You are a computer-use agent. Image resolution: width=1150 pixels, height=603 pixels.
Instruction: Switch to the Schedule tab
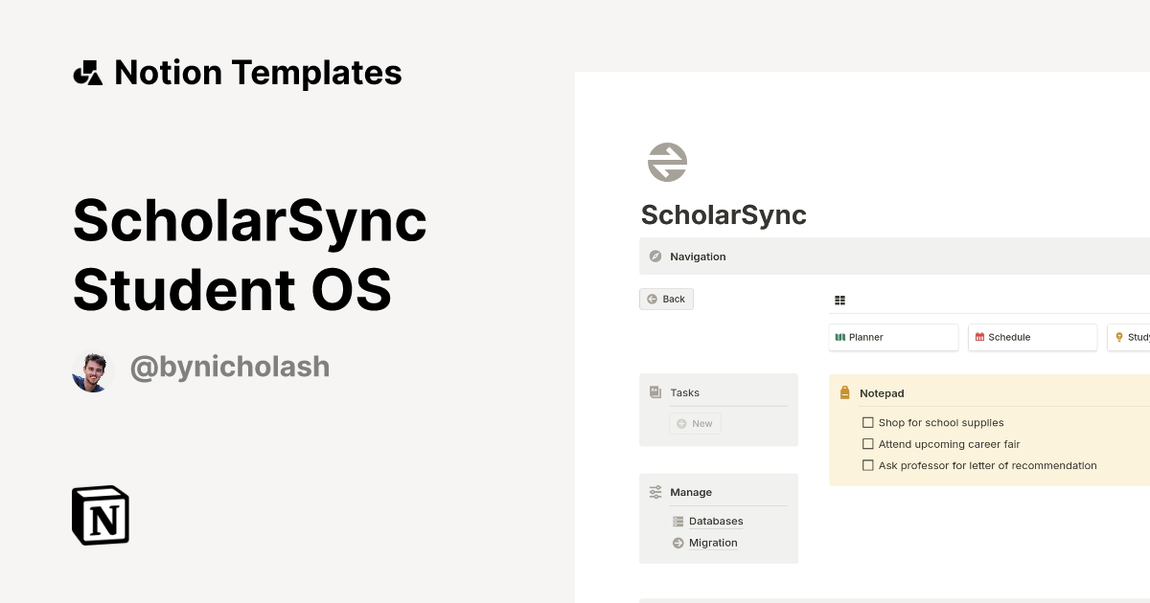tap(1032, 337)
